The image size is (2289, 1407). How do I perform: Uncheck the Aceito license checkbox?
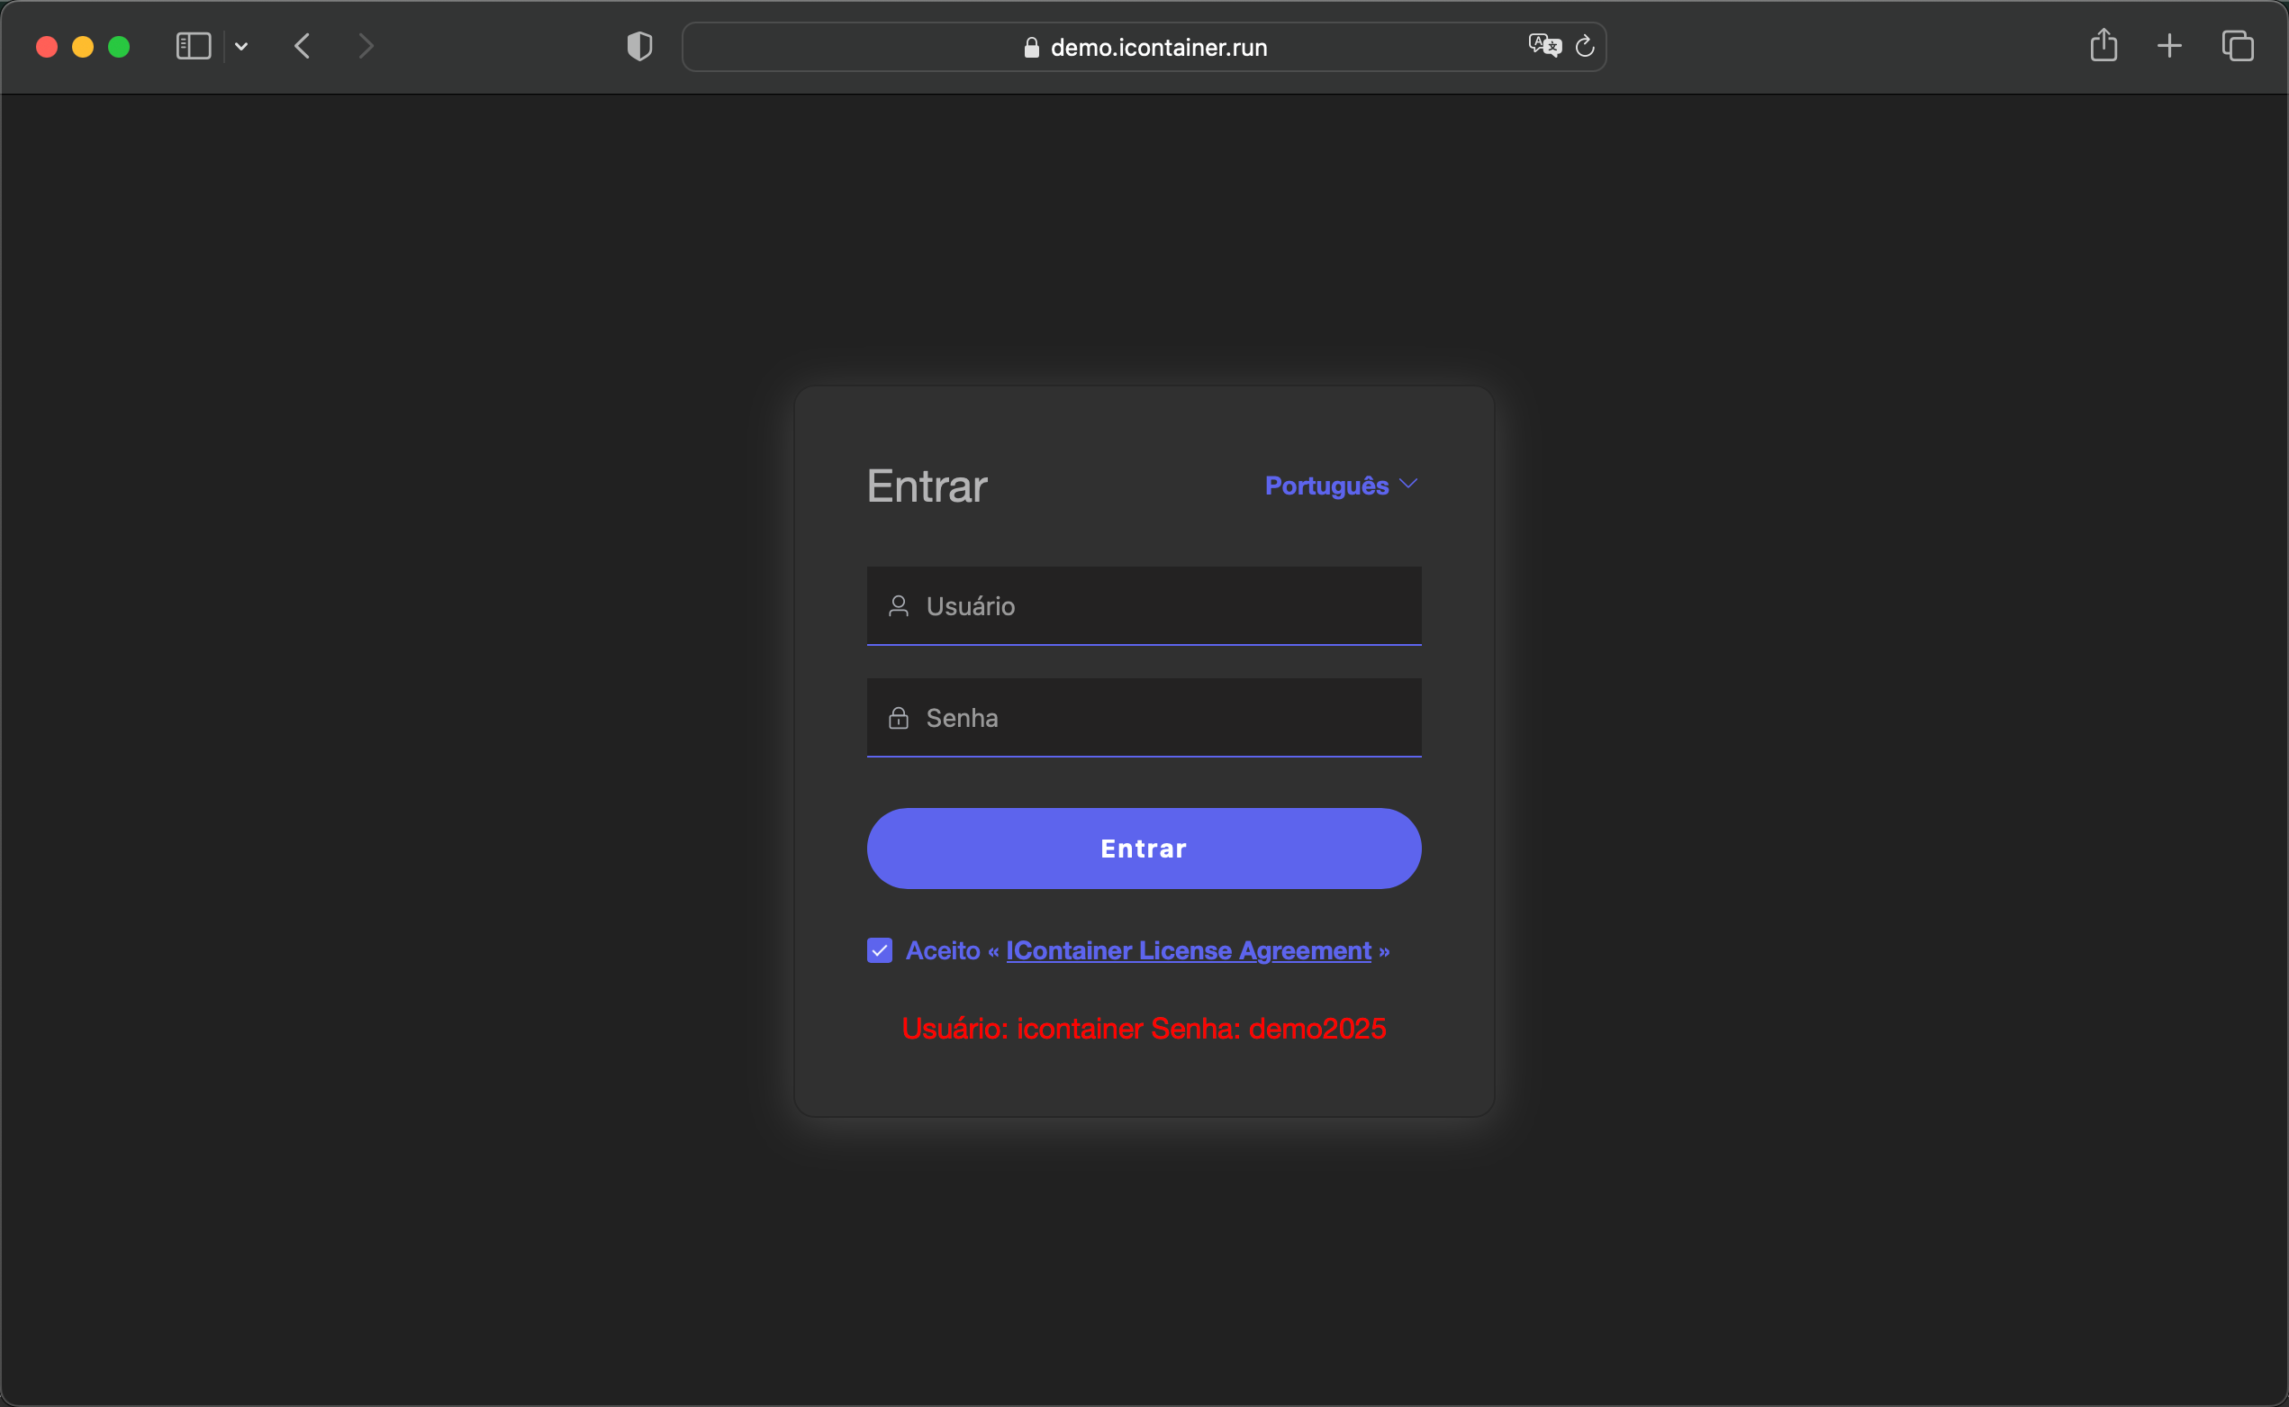pos(880,950)
